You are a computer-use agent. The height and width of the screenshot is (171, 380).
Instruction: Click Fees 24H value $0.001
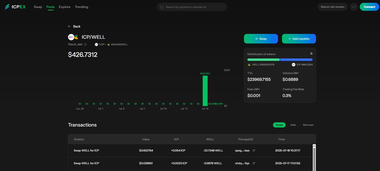(x=254, y=95)
